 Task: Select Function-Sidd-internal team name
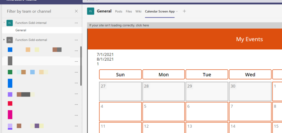point(31,23)
